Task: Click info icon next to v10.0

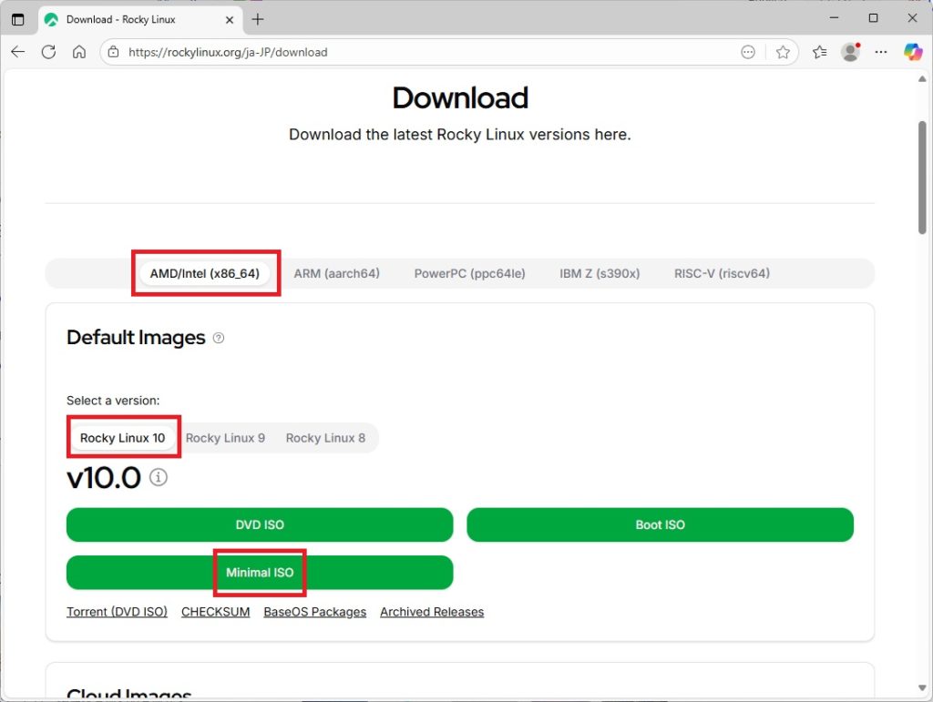Action: tap(159, 477)
